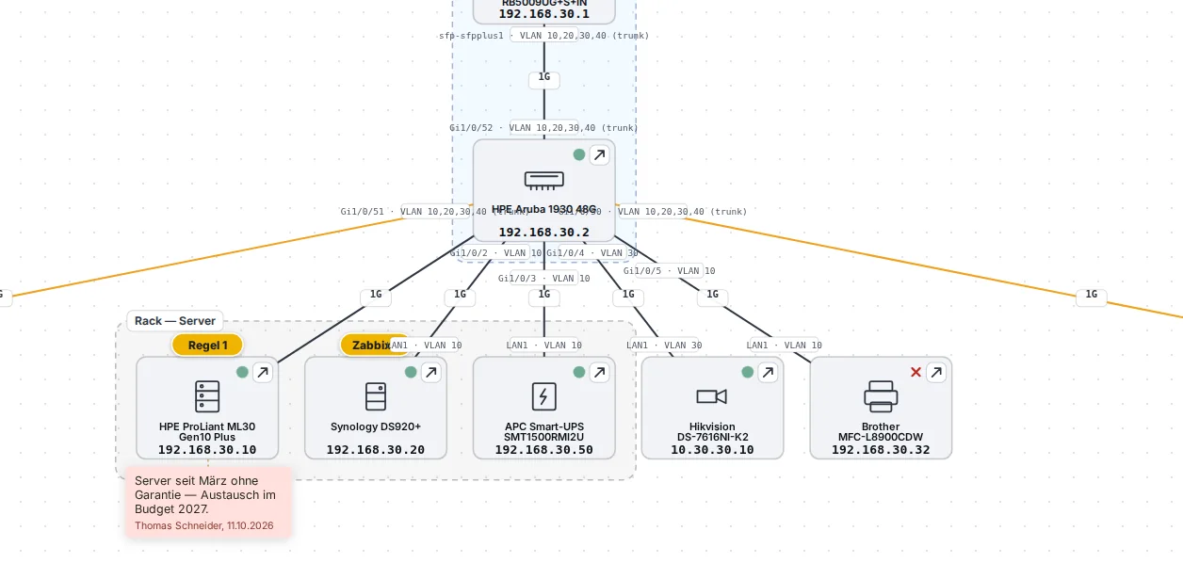1183x563 pixels.
Task: Open link arrow on Hikvision DS-7616NI-K2 node
Action: coord(769,372)
